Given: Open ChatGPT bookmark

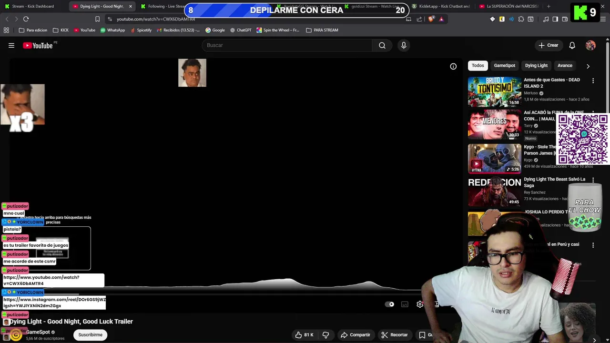Looking at the screenshot, I should pos(241,30).
